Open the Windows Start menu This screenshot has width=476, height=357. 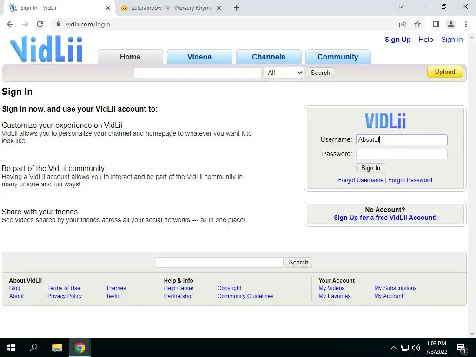(11, 348)
